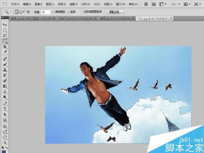Select the Move tool

coord(5,24)
